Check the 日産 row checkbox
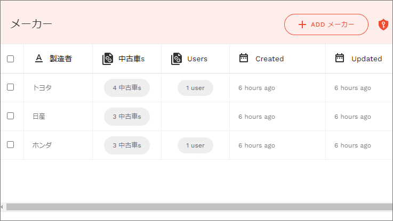393x221 pixels. point(10,116)
